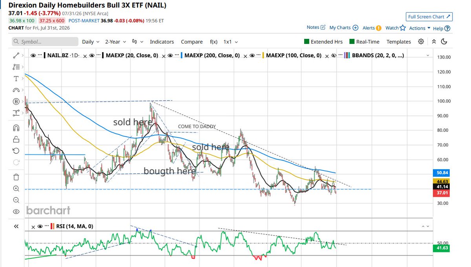This screenshot has height=267, width=471.
Task: Click the 'sold here' annotation near the peak
Action: (133, 122)
